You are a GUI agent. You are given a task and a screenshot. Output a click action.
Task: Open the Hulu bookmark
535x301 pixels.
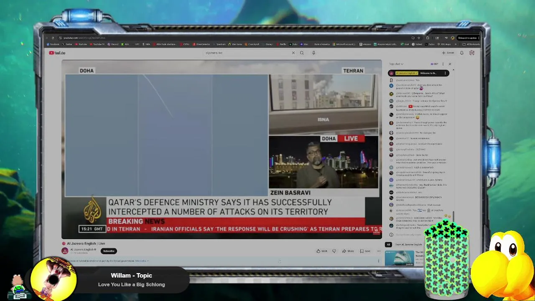pos(293,44)
